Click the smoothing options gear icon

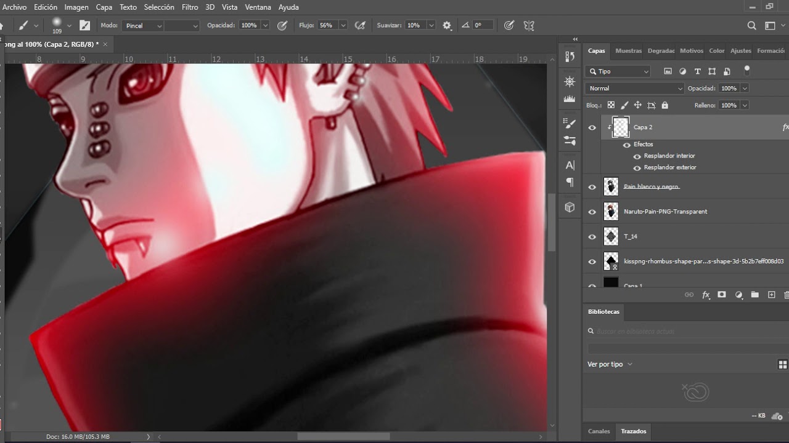coord(447,26)
